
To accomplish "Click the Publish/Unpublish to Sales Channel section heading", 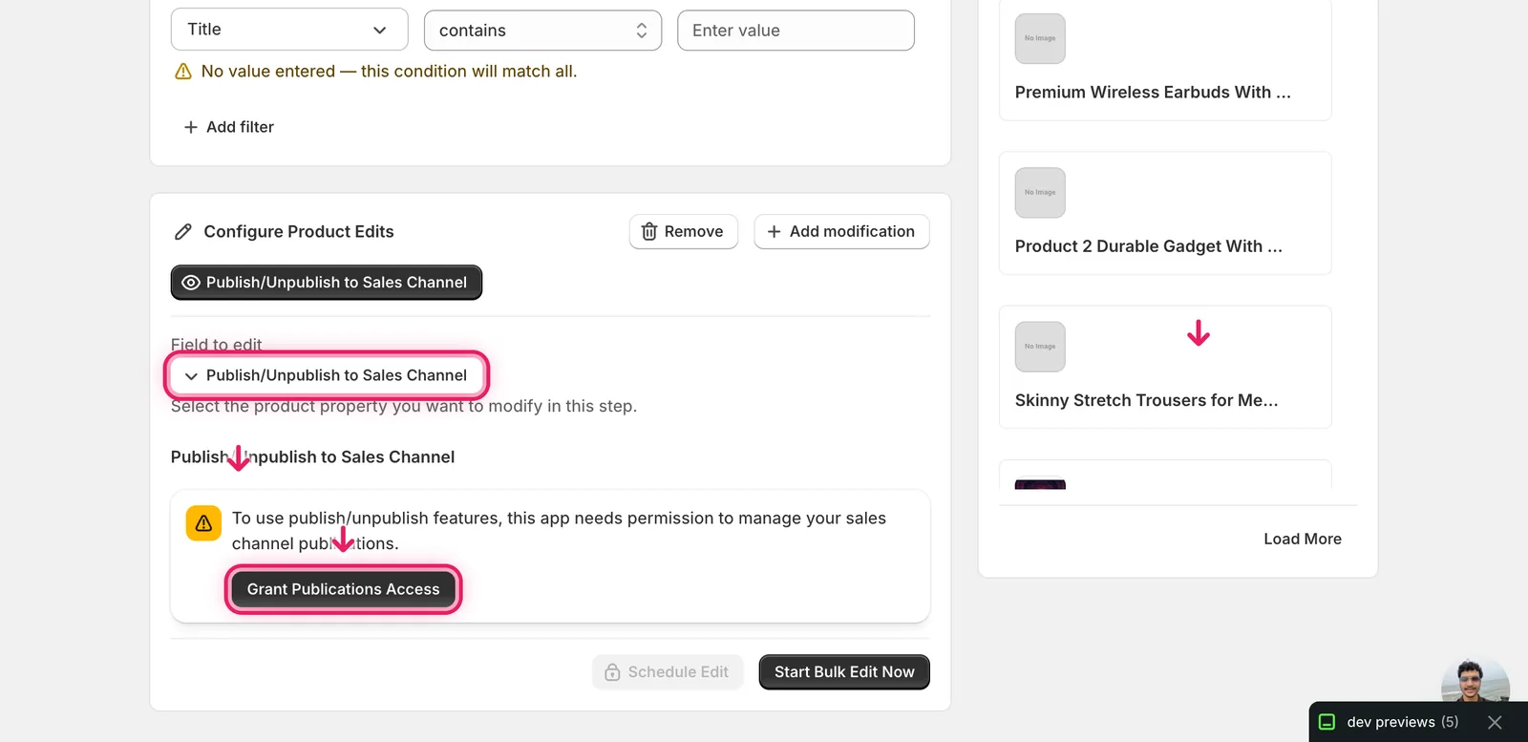I will [312, 456].
